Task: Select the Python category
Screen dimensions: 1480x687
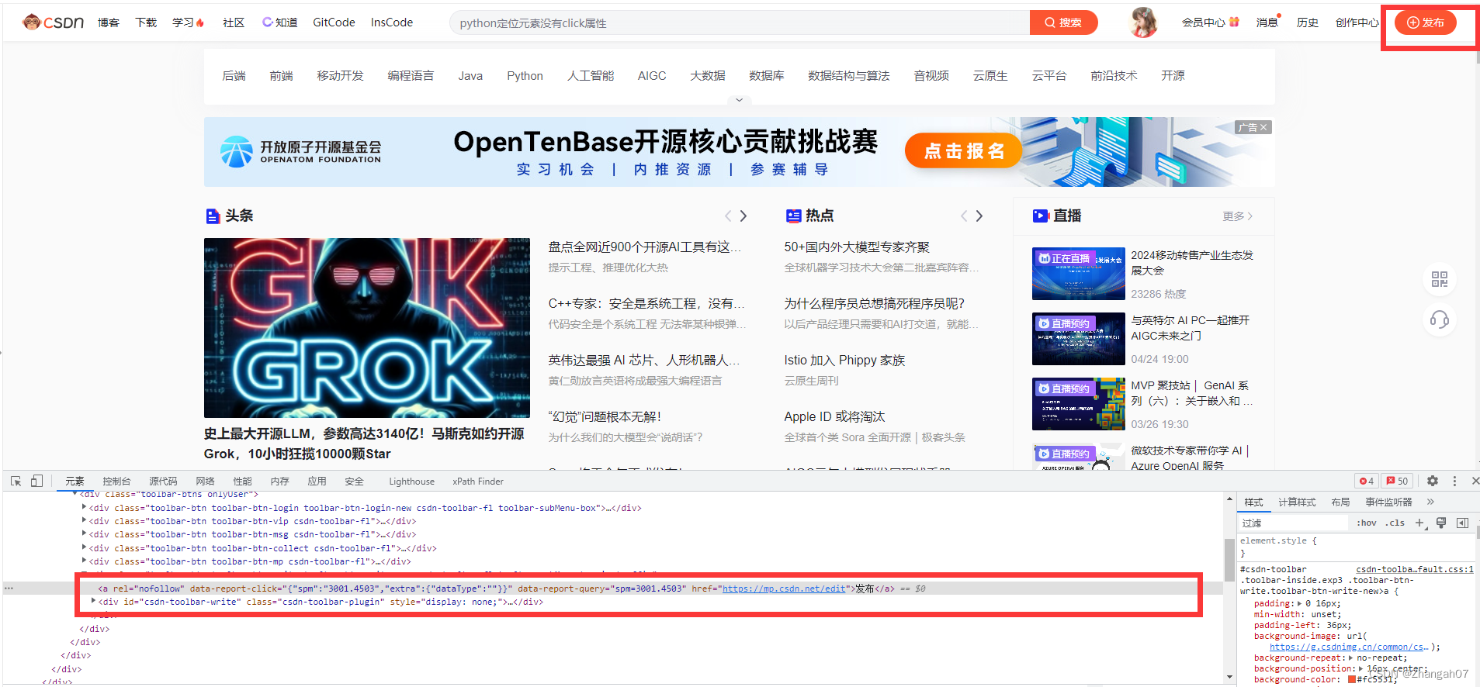Action: click(x=525, y=75)
